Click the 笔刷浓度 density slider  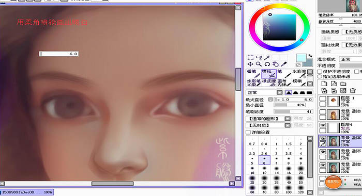click(293, 112)
